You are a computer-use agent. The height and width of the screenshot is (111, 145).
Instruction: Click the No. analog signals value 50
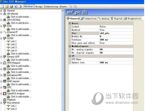(116, 50)
